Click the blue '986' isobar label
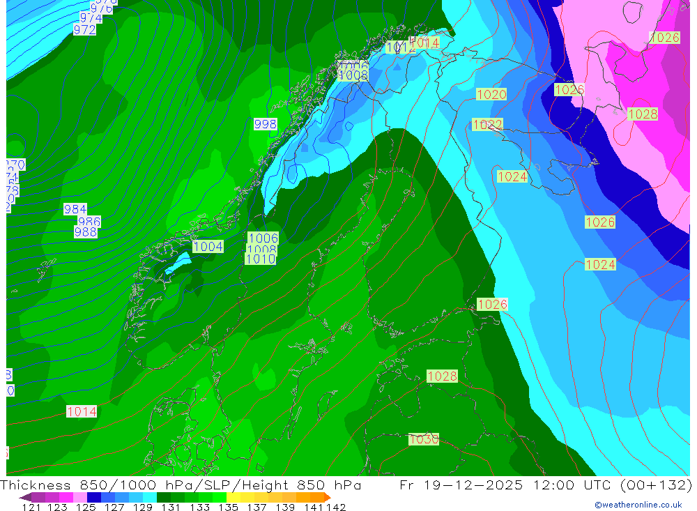 click(89, 221)
